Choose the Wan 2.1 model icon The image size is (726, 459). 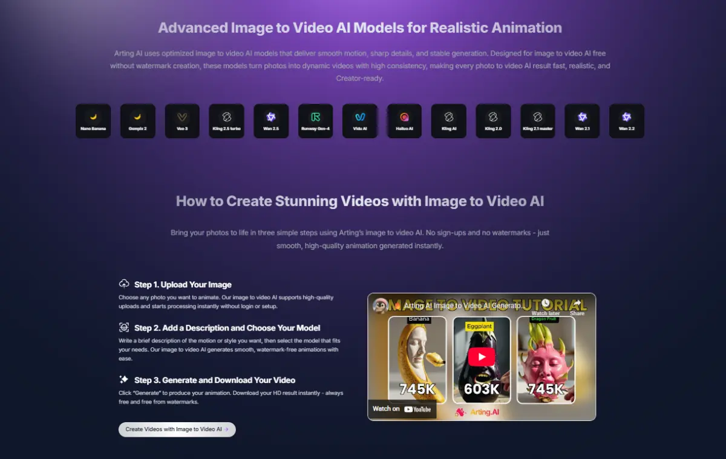pos(582,121)
